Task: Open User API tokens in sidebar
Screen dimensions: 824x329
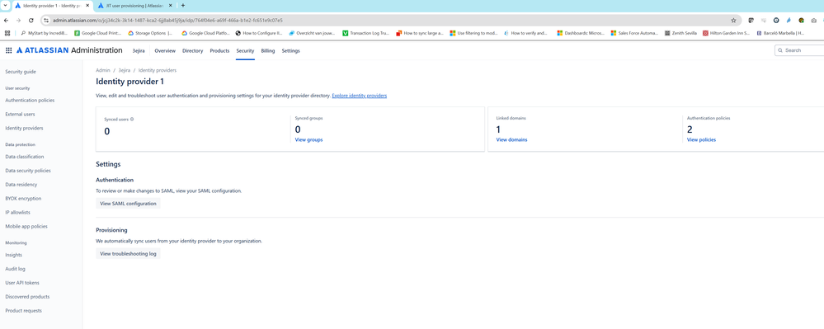Action: [x=22, y=283]
